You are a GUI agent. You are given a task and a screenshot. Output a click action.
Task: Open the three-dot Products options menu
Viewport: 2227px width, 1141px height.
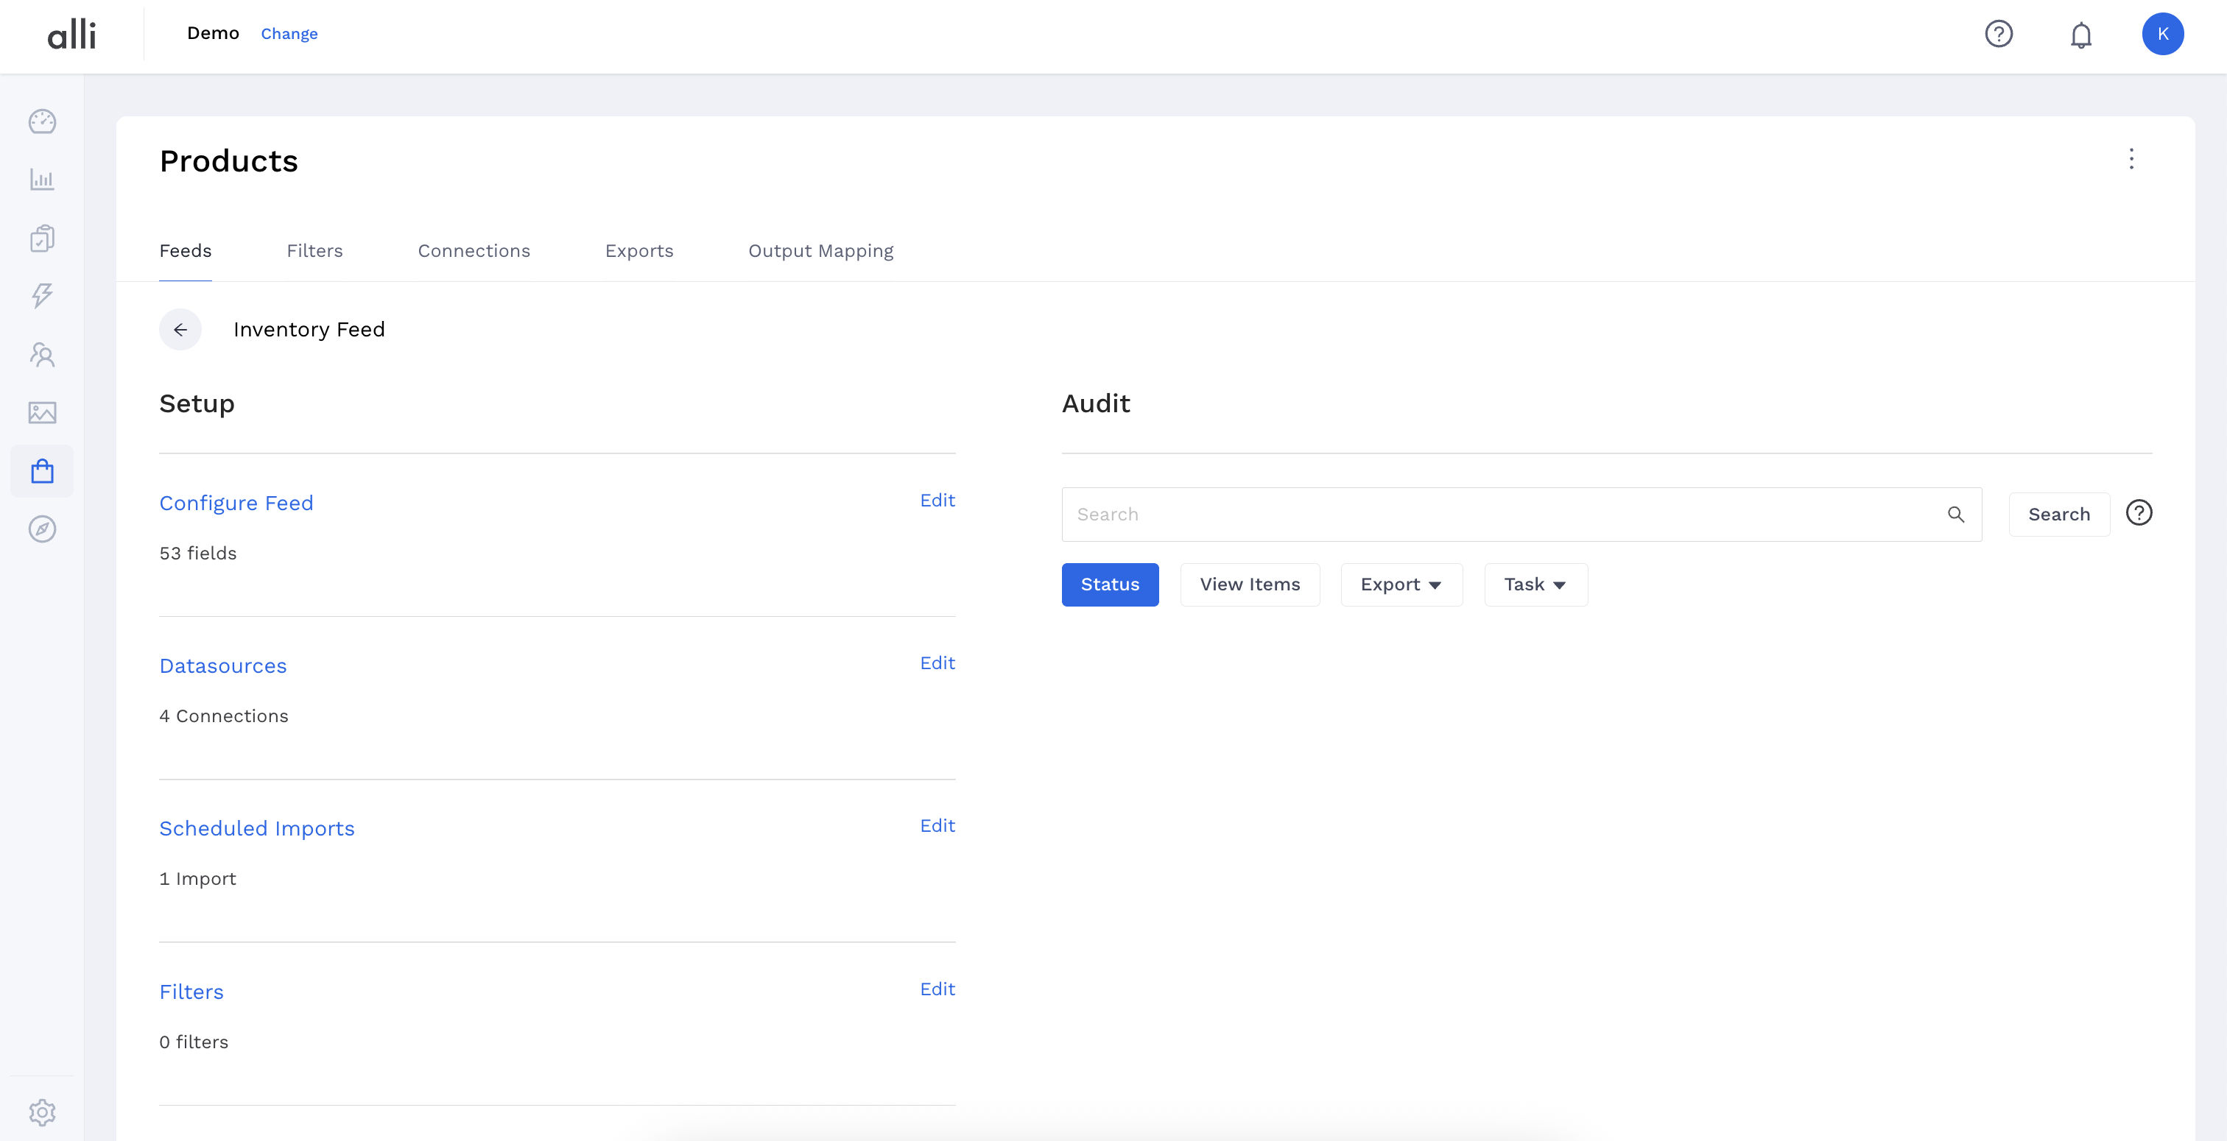(2131, 159)
